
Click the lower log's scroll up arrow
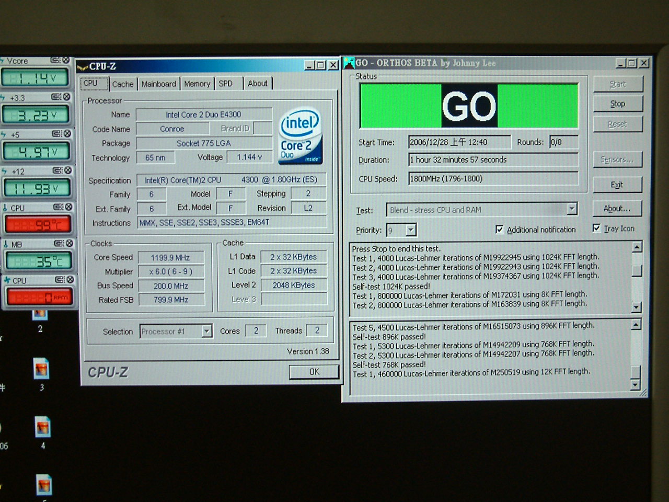pos(636,325)
